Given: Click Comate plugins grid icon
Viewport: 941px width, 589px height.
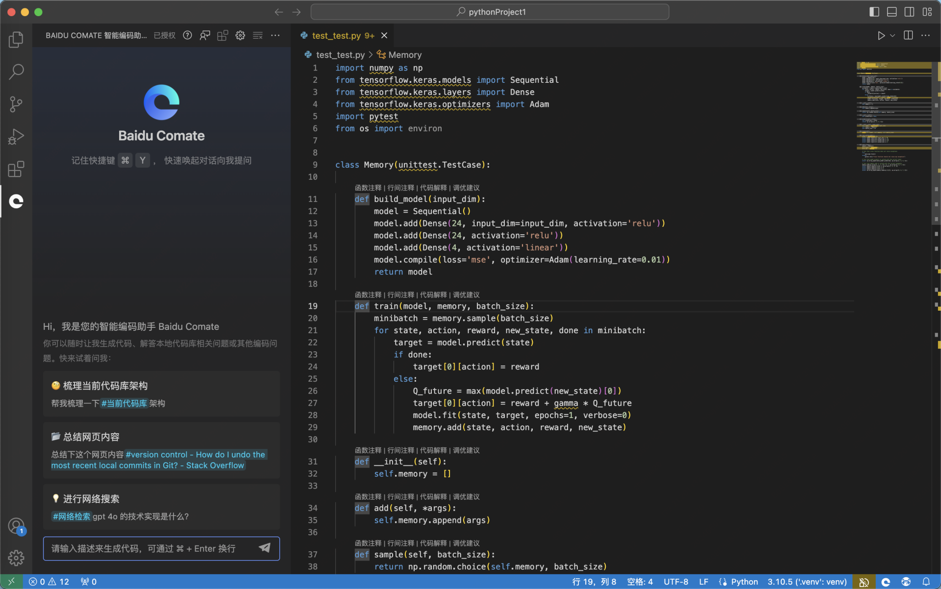Looking at the screenshot, I should click(223, 35).
